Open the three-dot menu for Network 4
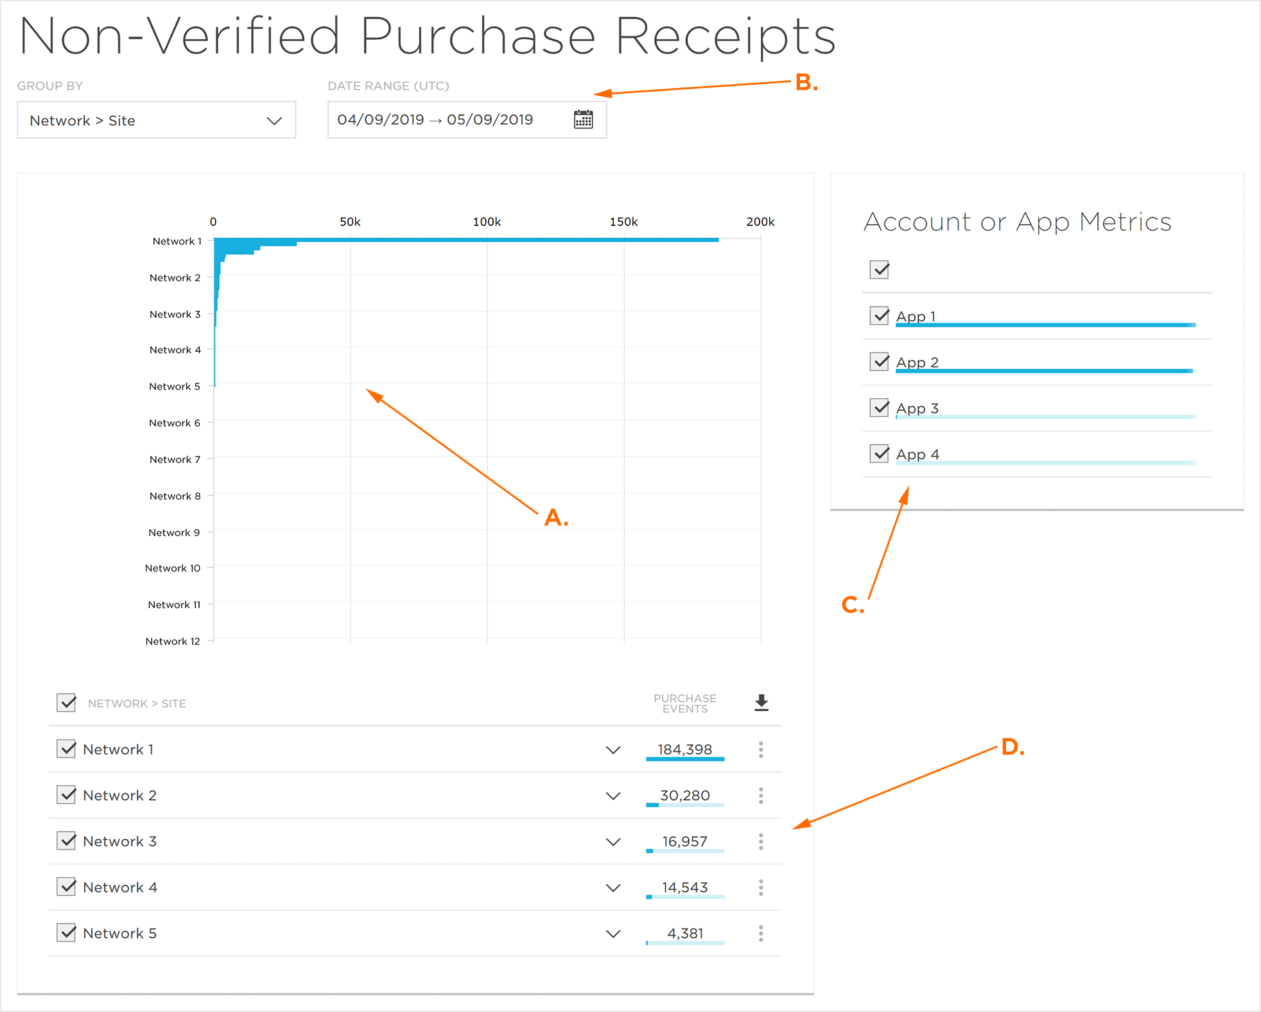The image size is (1261, 1012). pyautogui.click(x=761, y=887)
